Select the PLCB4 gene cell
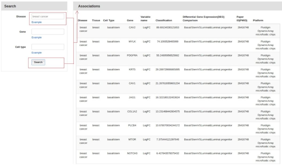282x165 pixels. 132,125
